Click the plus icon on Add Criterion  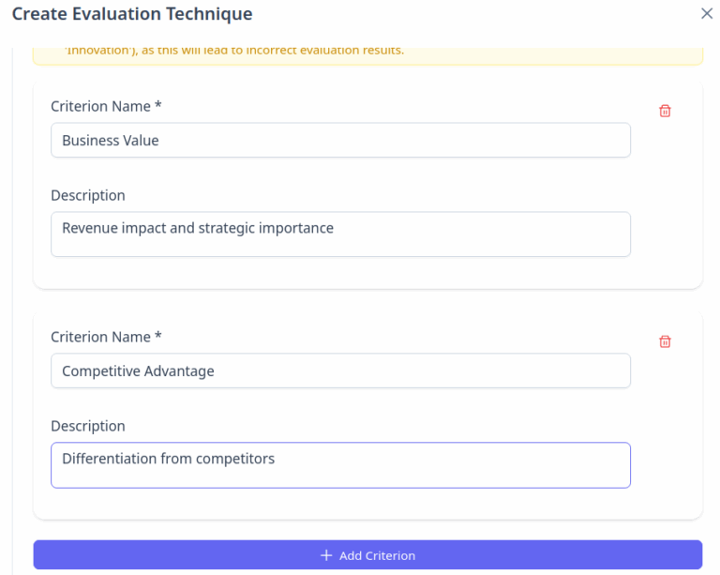[326, 555]
